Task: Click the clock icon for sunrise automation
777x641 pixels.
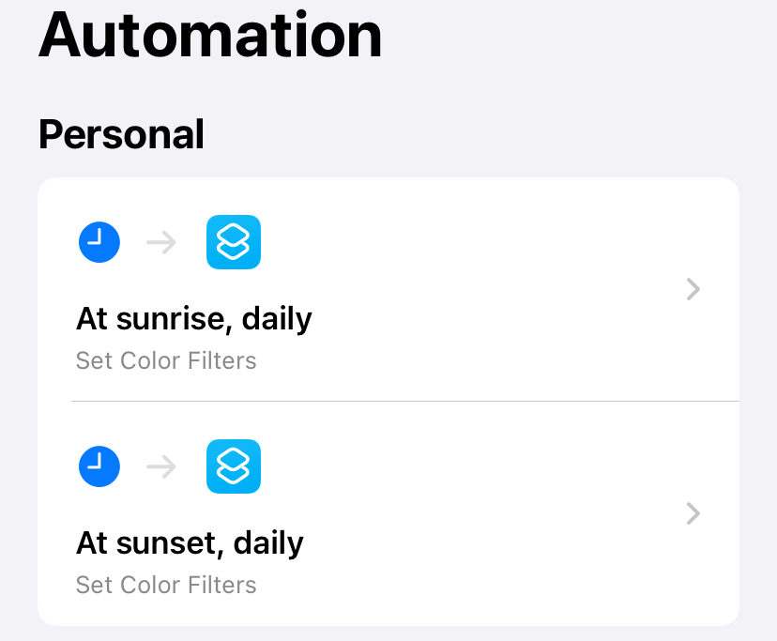Action: 99,242
